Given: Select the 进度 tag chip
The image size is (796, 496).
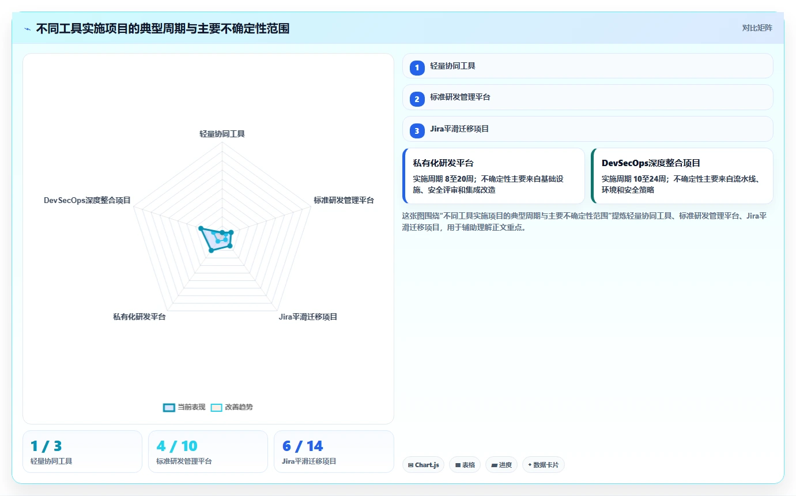Looking at the screenshot, I should [501, 465].
